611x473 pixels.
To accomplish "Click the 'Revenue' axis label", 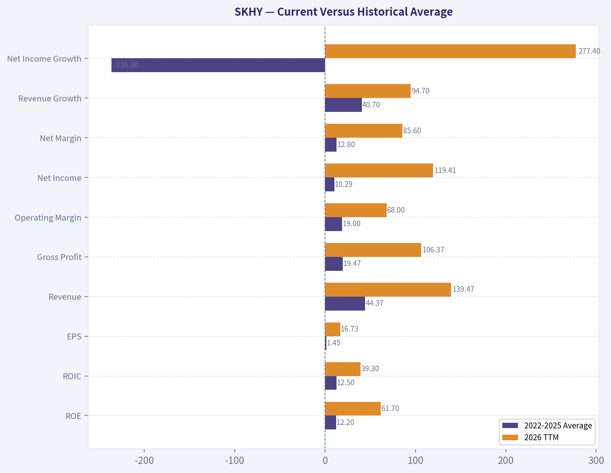I will coord(65,297).
